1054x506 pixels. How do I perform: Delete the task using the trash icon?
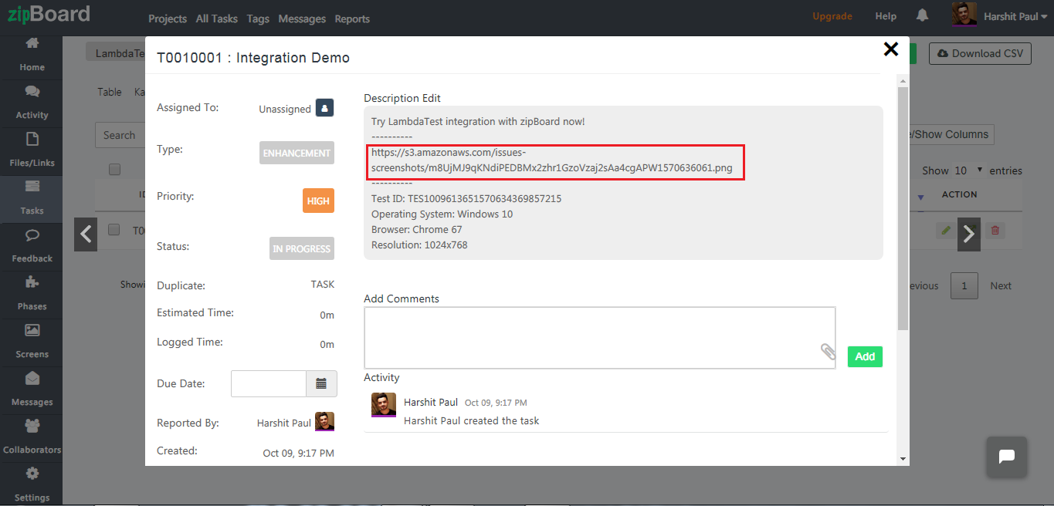coord(995,230)
